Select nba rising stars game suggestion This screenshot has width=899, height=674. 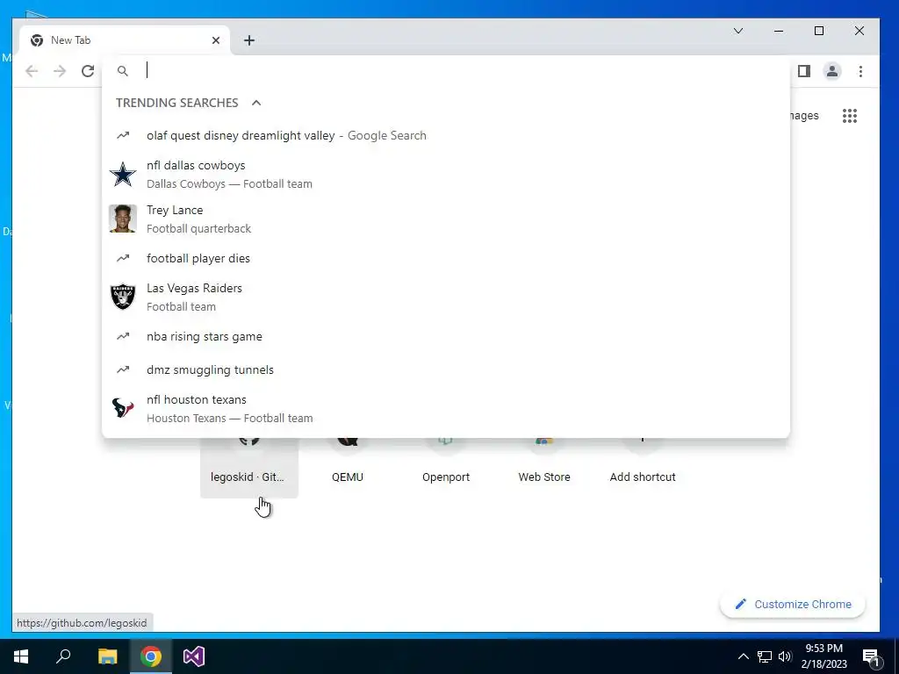pos(446,336)
